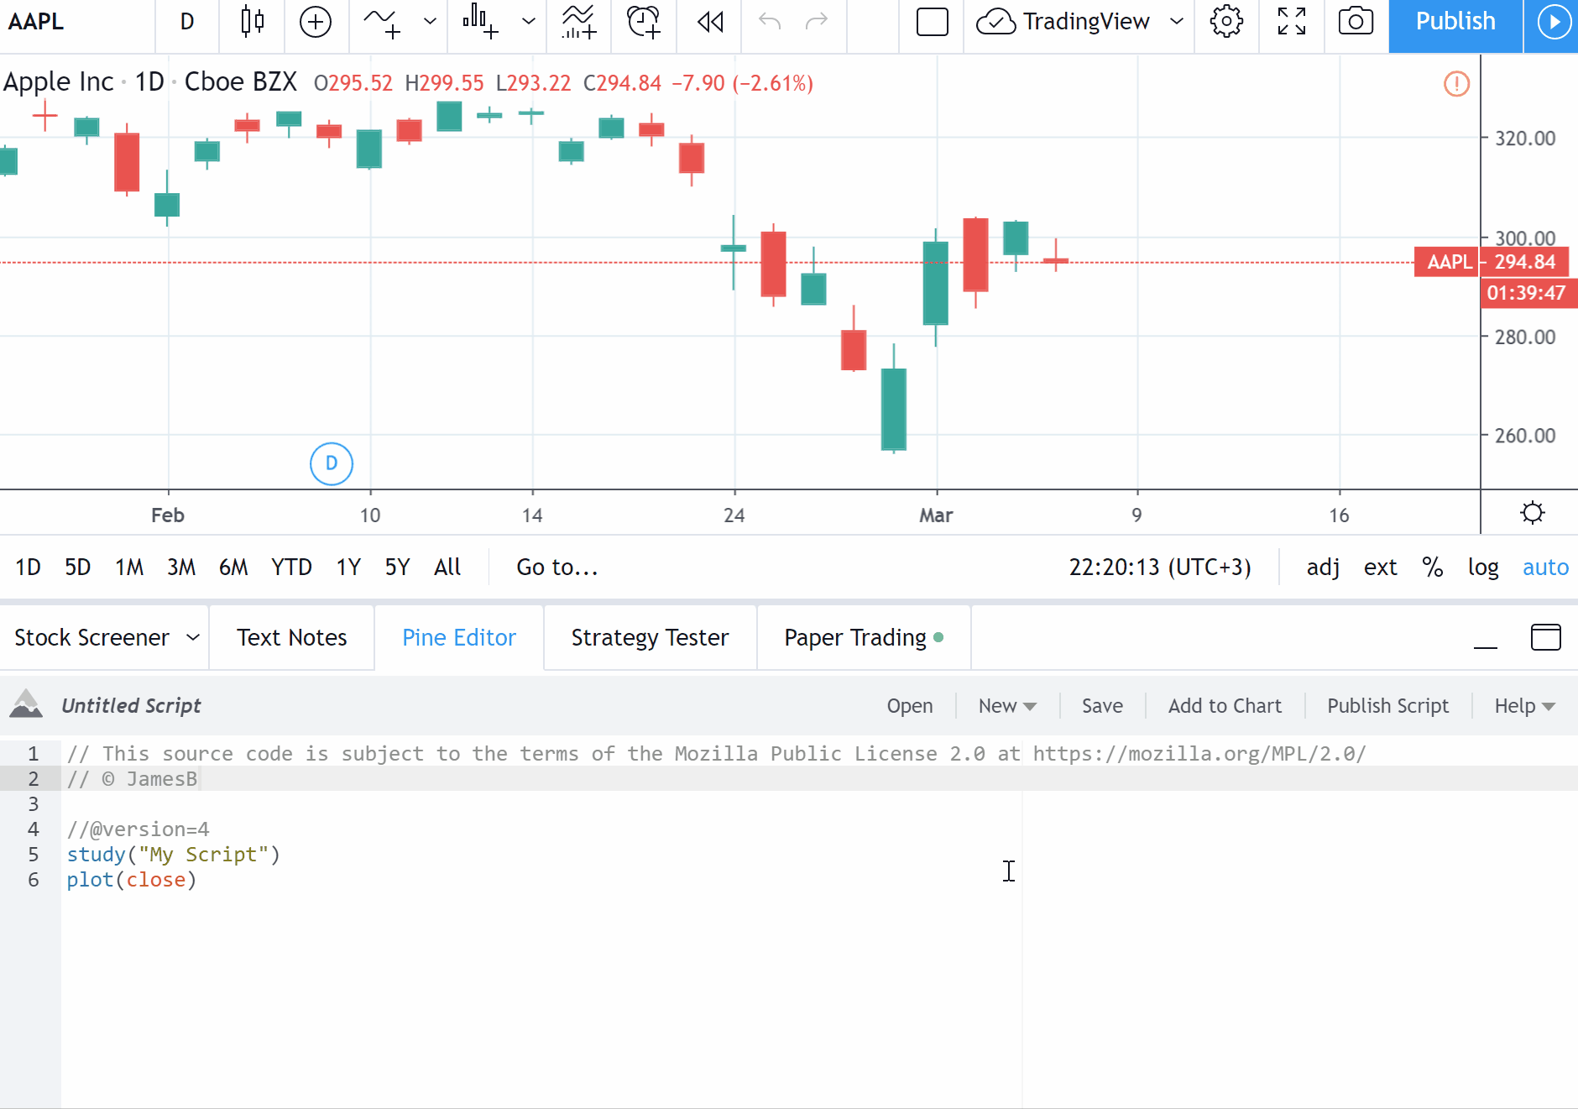This screenshot has height=1109, width=1578.
Task: Take a chart snapshot
Action: pyautogui.click(x=1355, y=22)
